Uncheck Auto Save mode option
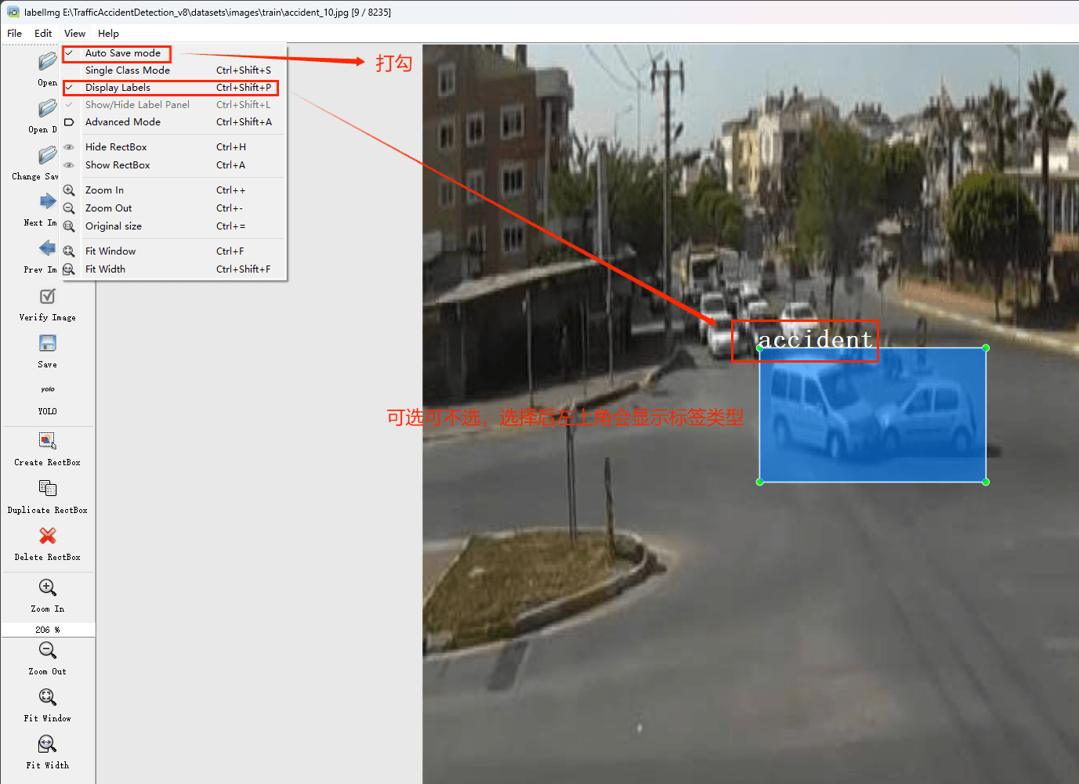Image resolution: width=1079 pixels, height=784 pixels. (x=123, y=53)
